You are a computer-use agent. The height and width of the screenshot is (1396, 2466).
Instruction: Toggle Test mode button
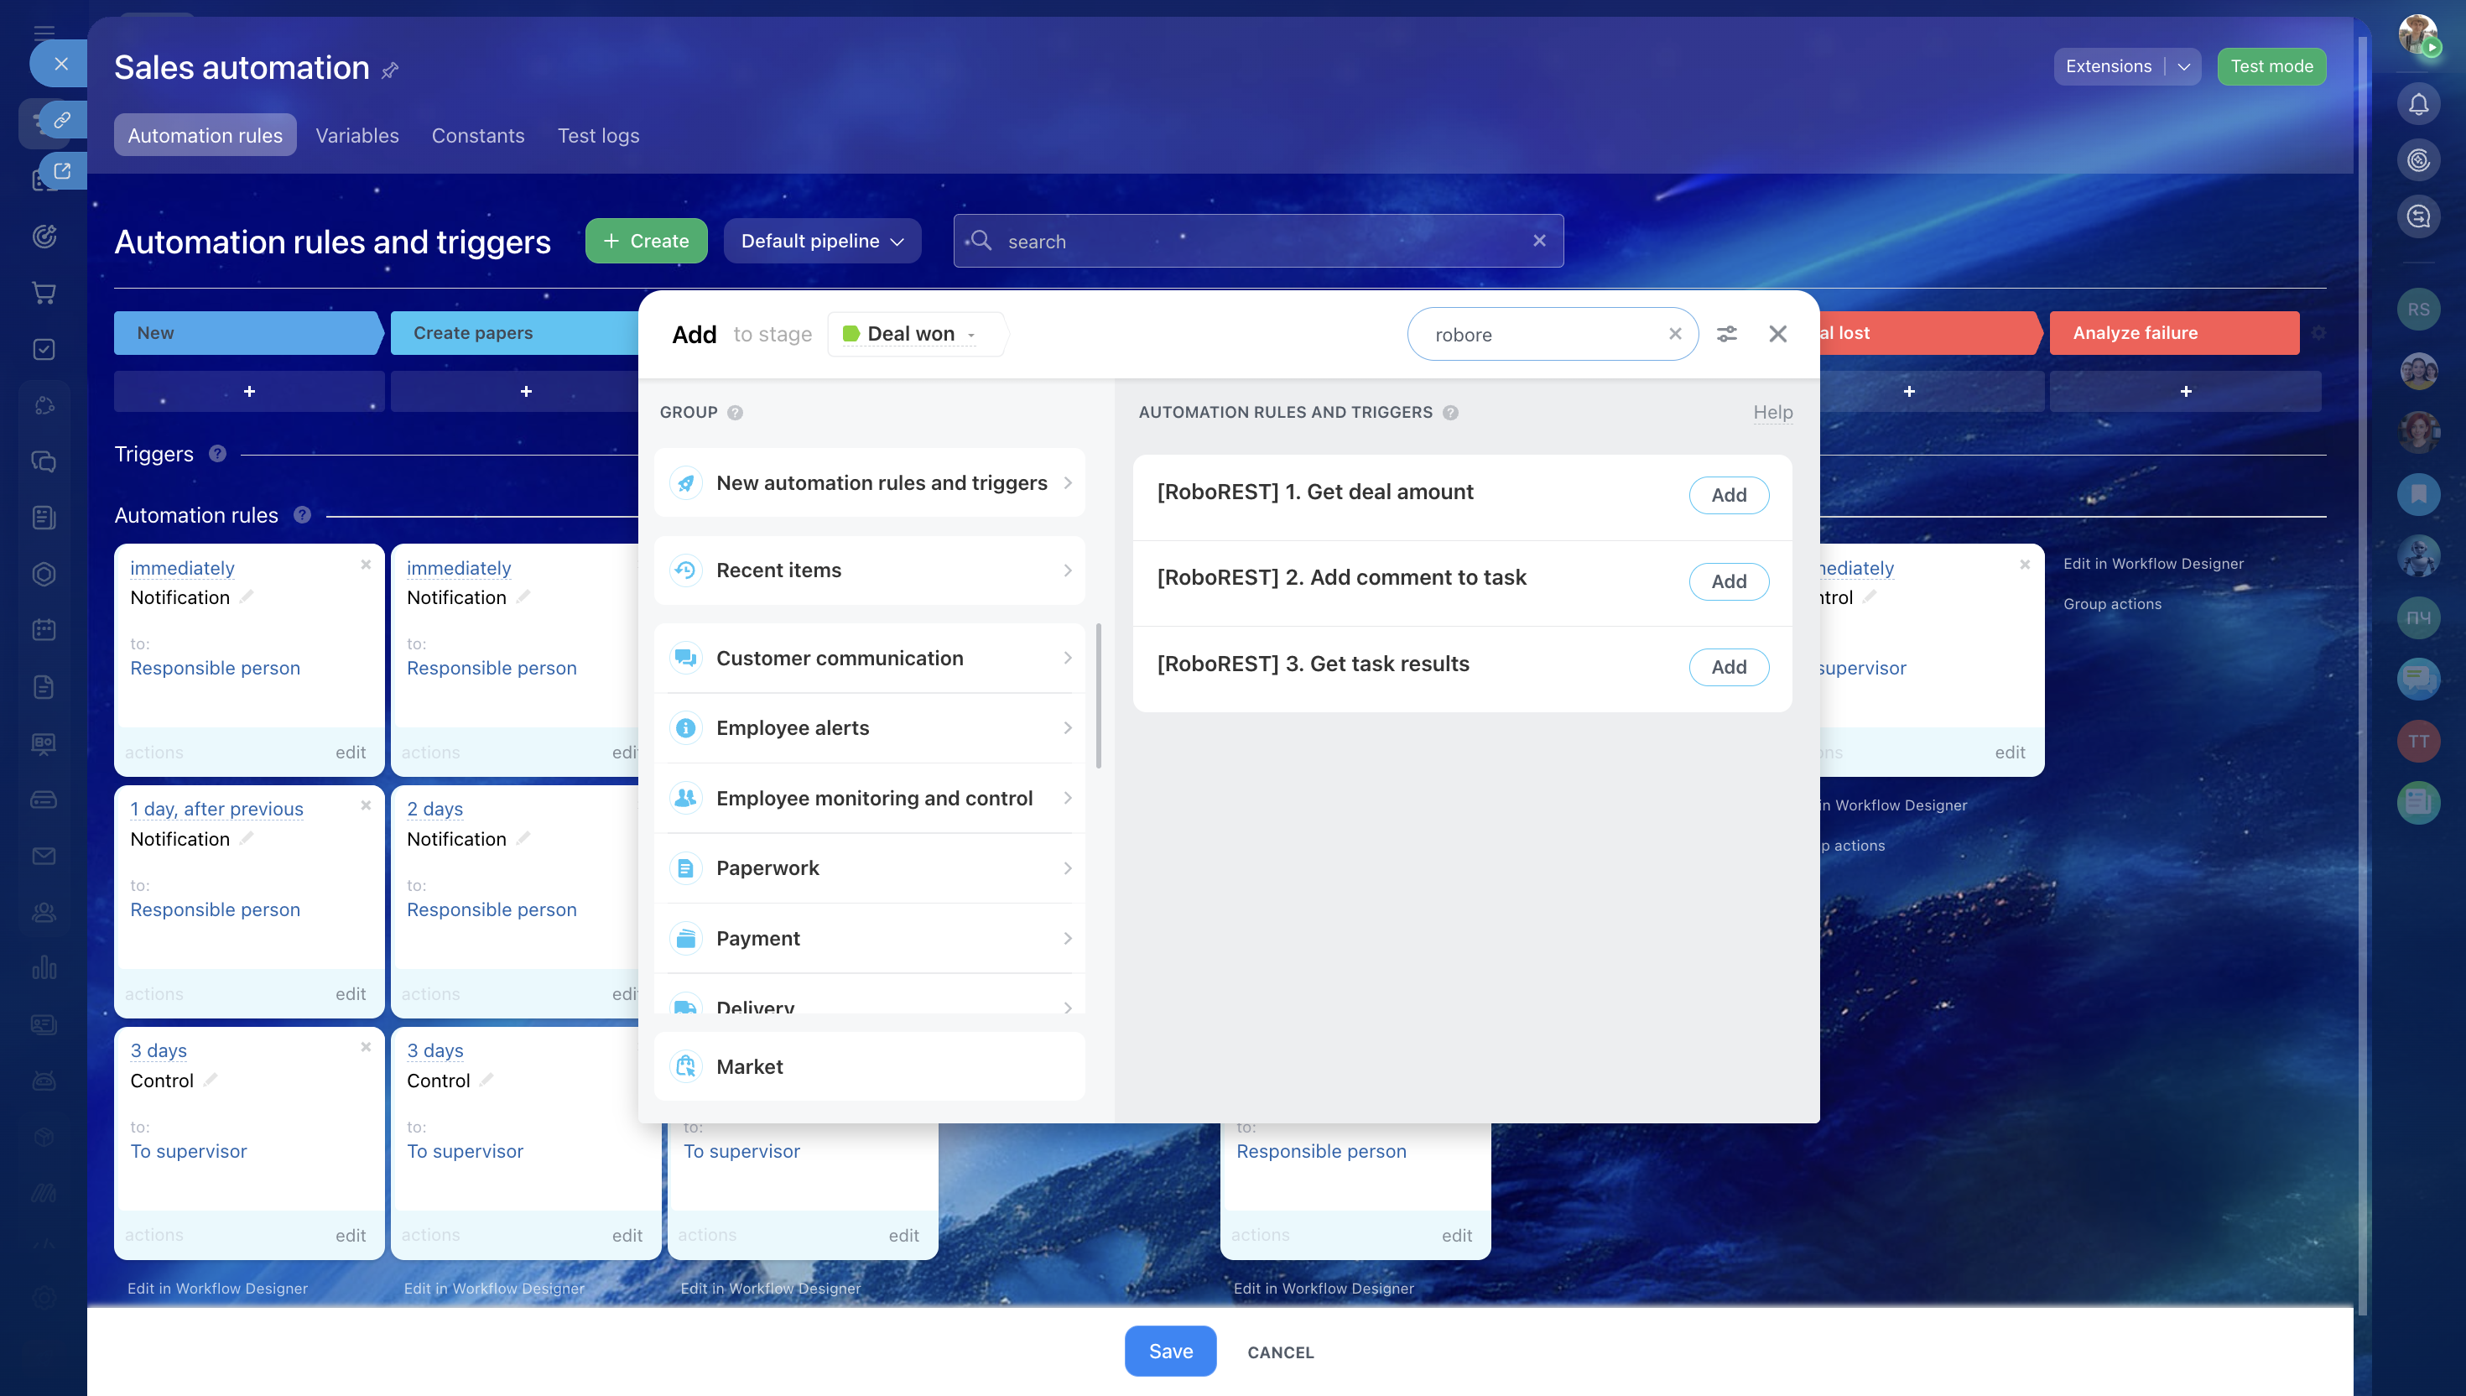[2271, 66]
